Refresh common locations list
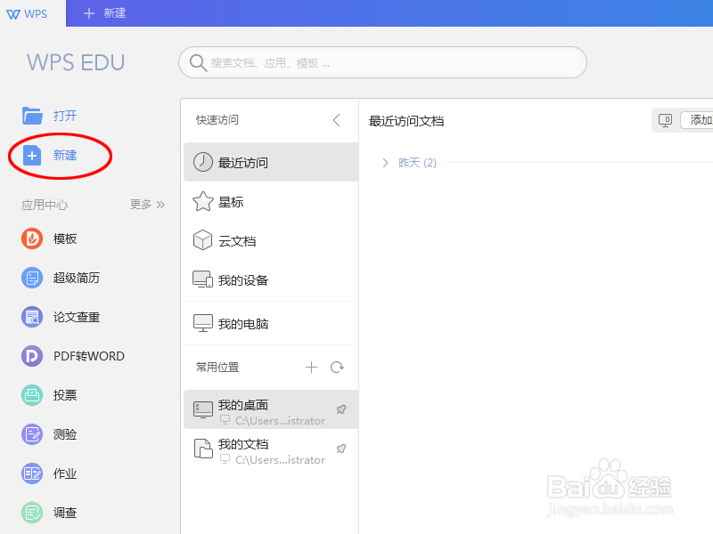This screenshot has height=534, width=713. [337, 367]
